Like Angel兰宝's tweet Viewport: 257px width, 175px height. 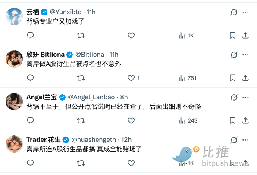[131, 120]
